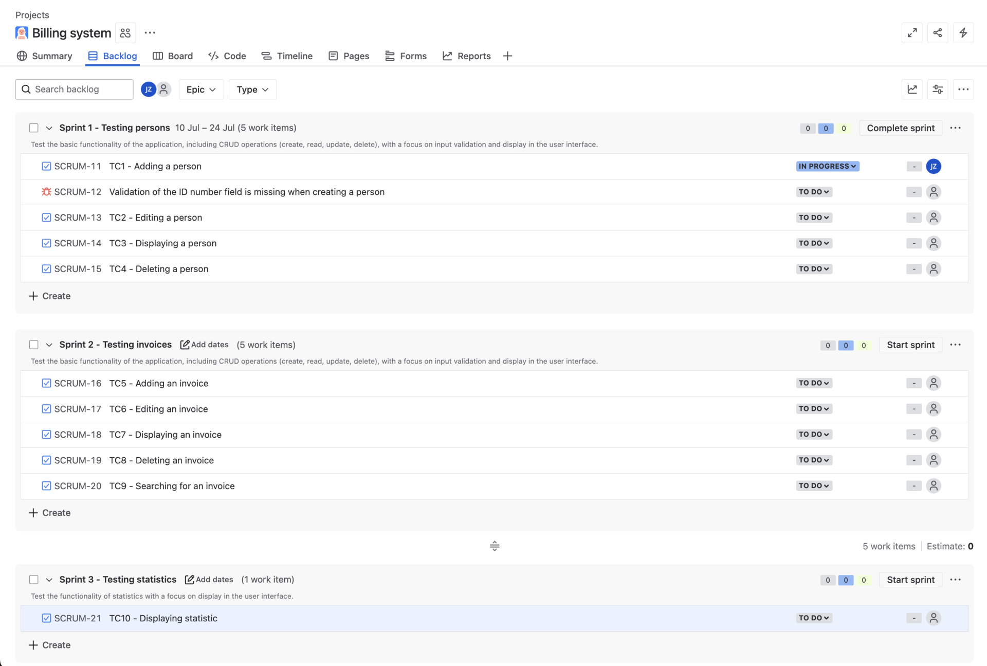The width and height of the screenshot is (987, 666).
Task: Enter full screen with the expand icon
Action: (912, 33)
